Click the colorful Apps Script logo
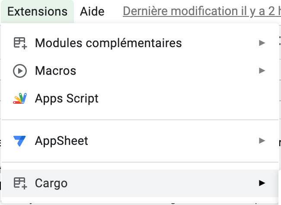Screen dimensions: 281x205 point(20,99)
